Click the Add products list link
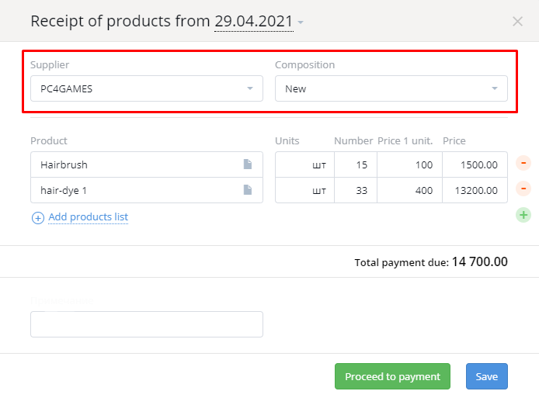539x398 pixels. (x=88, y=217)
